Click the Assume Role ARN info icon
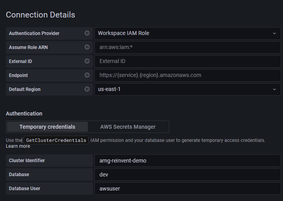This screenshot has width=283, height=201. [x=87, y=47]
